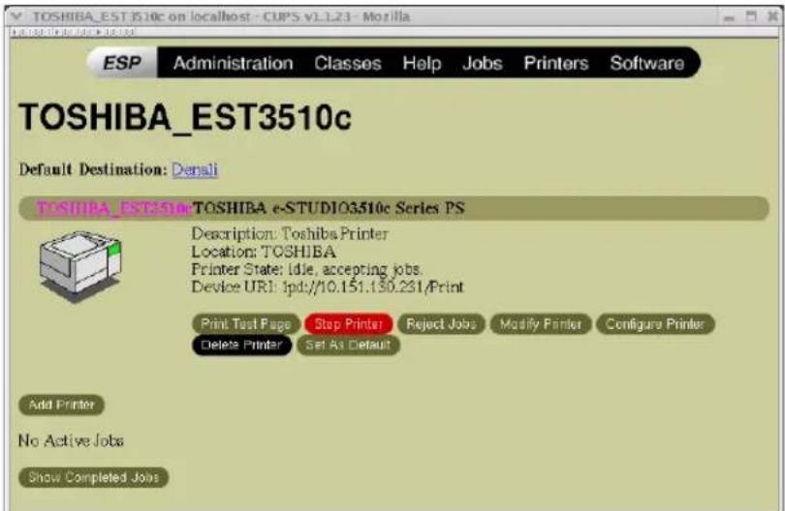Click the Reject Jobs button
785x511 pixels.
[x=441, y=324]
